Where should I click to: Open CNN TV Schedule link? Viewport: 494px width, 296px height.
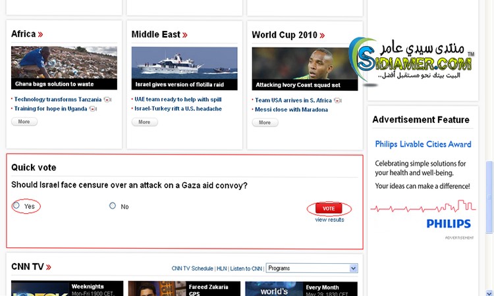(192, 268)
